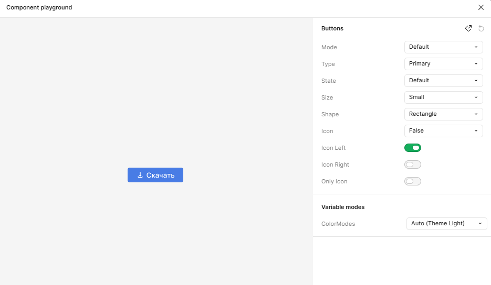
Task: Click the Icon Right label
Action: pyautogui.click(x=335, y=165)
